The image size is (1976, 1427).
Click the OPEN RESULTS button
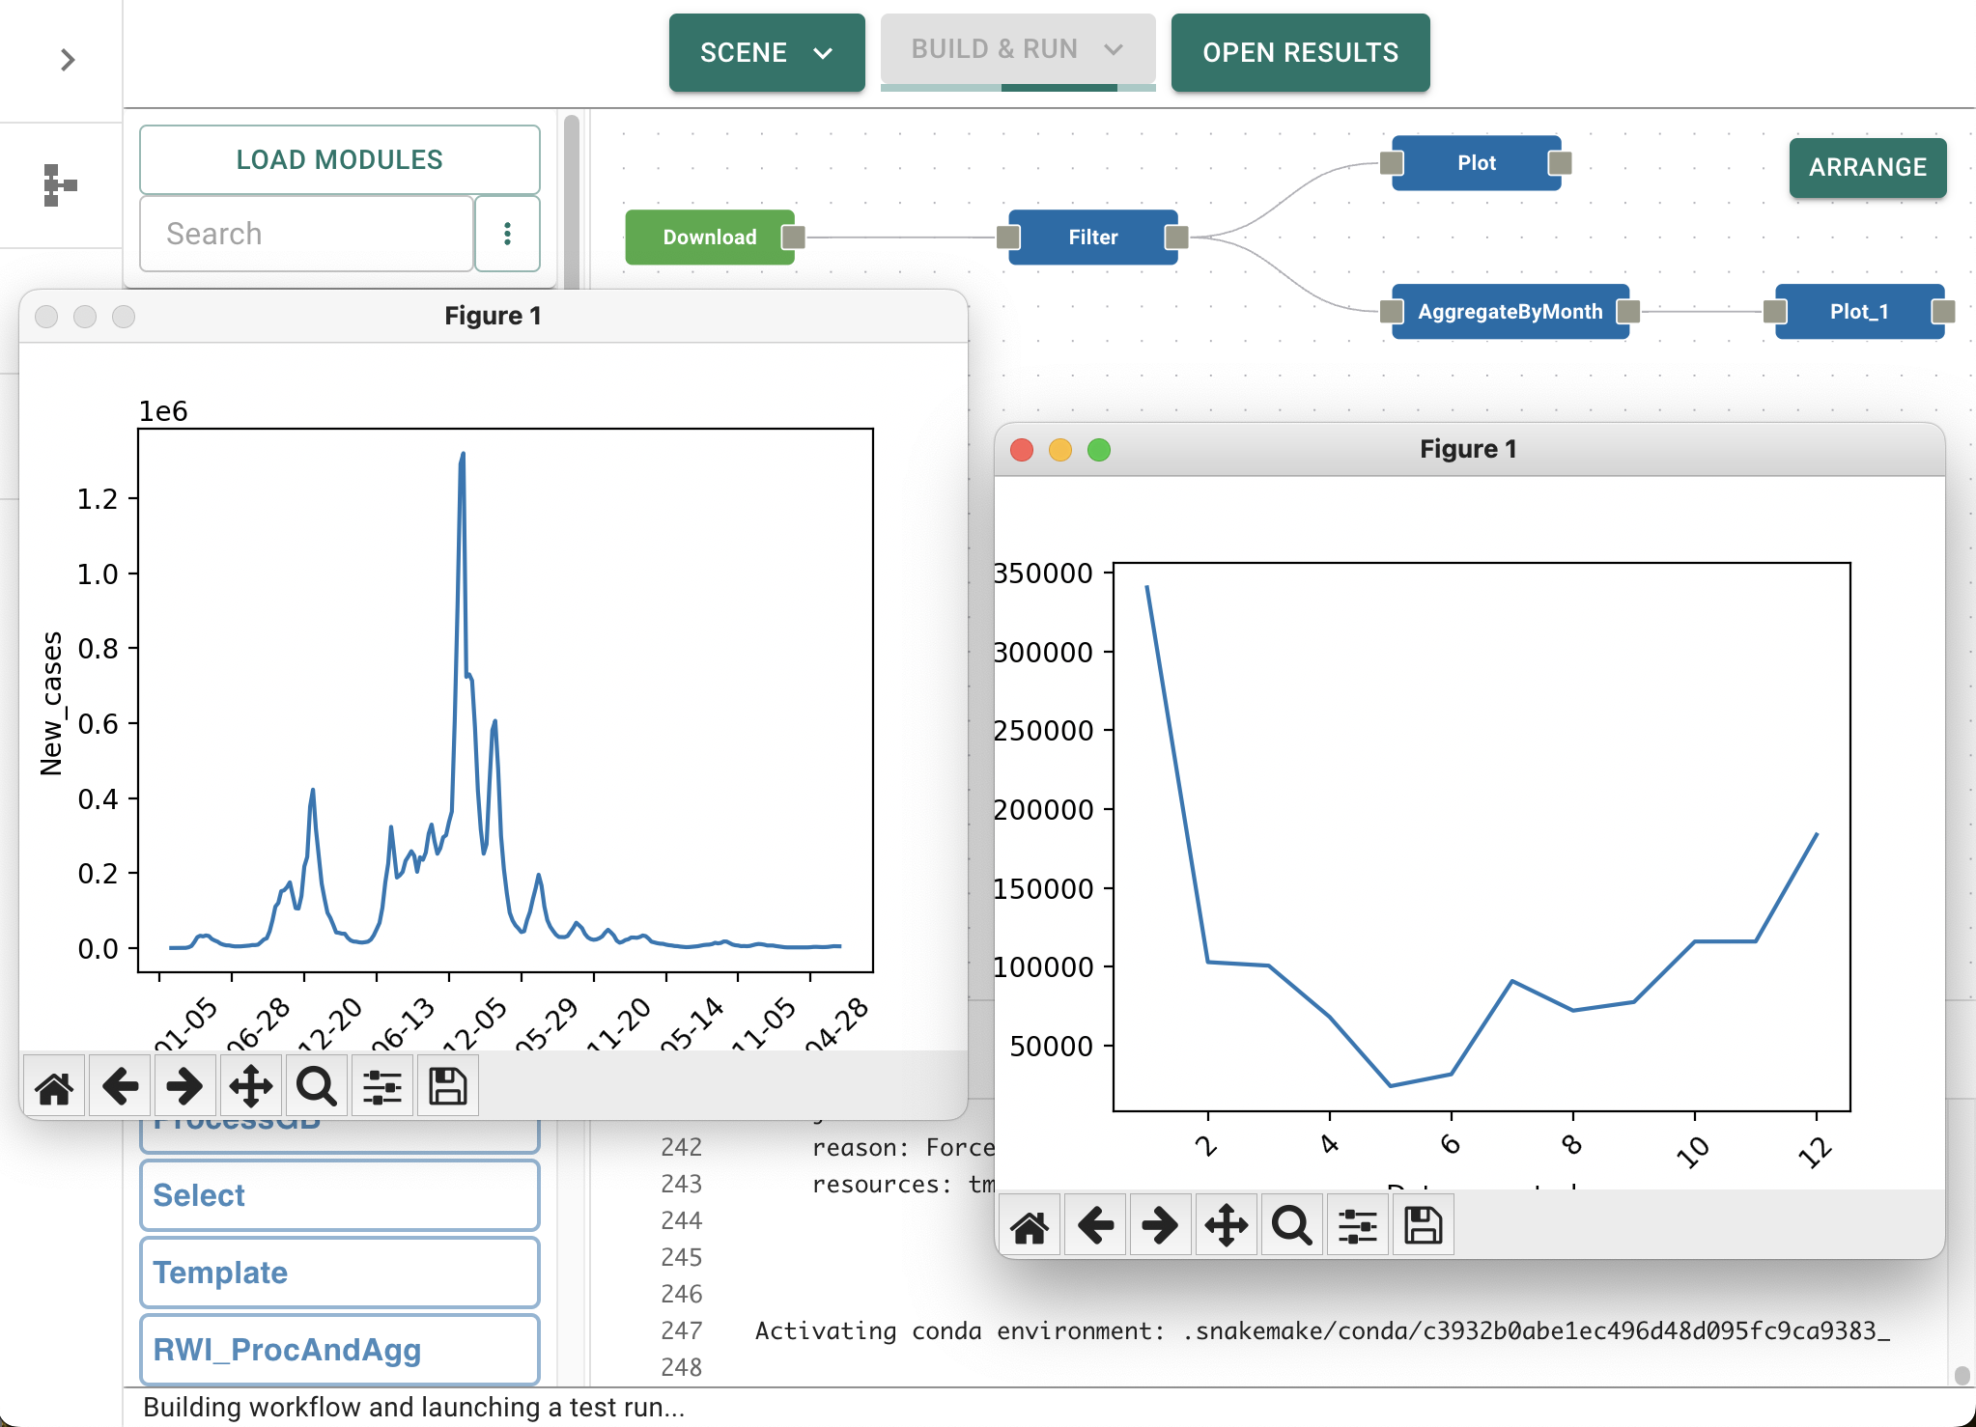point(1300,52)
